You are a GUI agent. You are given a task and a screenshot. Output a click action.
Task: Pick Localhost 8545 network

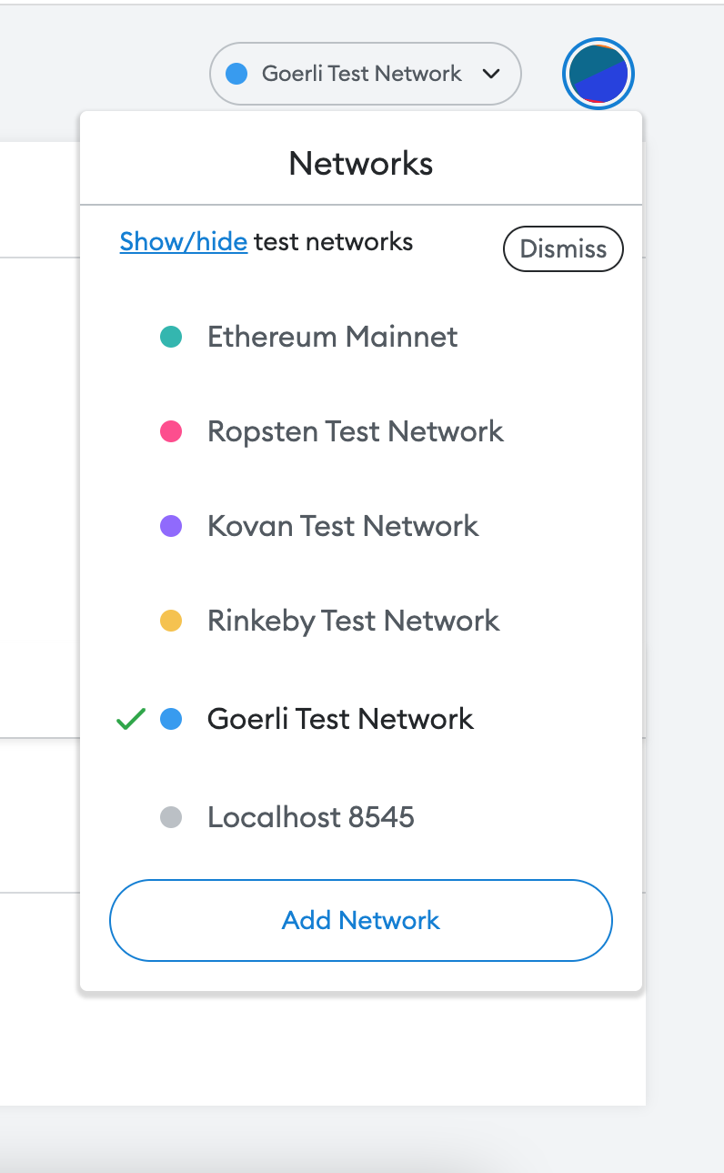311,817
